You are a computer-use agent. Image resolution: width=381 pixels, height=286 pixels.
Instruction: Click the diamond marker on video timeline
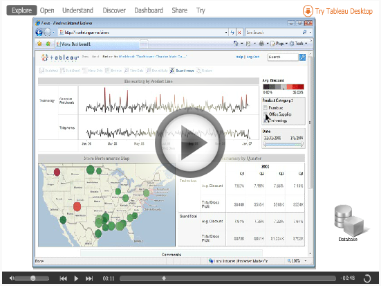(x=164, y=278)
